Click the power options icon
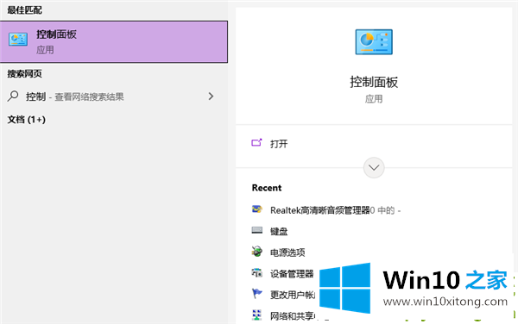This screenshot has width=518, height=324. pyautogui.click(x=257, y=252)
